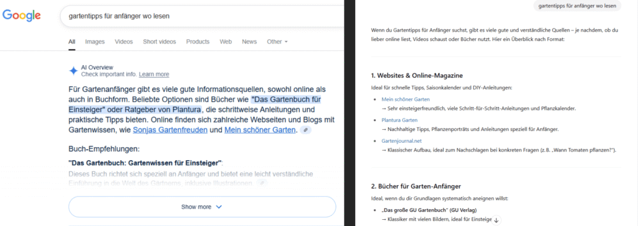The height and width of the screenshot is (226, 638).
Task: Click the AI Overview sparkle icon
Action: point(74,71)
